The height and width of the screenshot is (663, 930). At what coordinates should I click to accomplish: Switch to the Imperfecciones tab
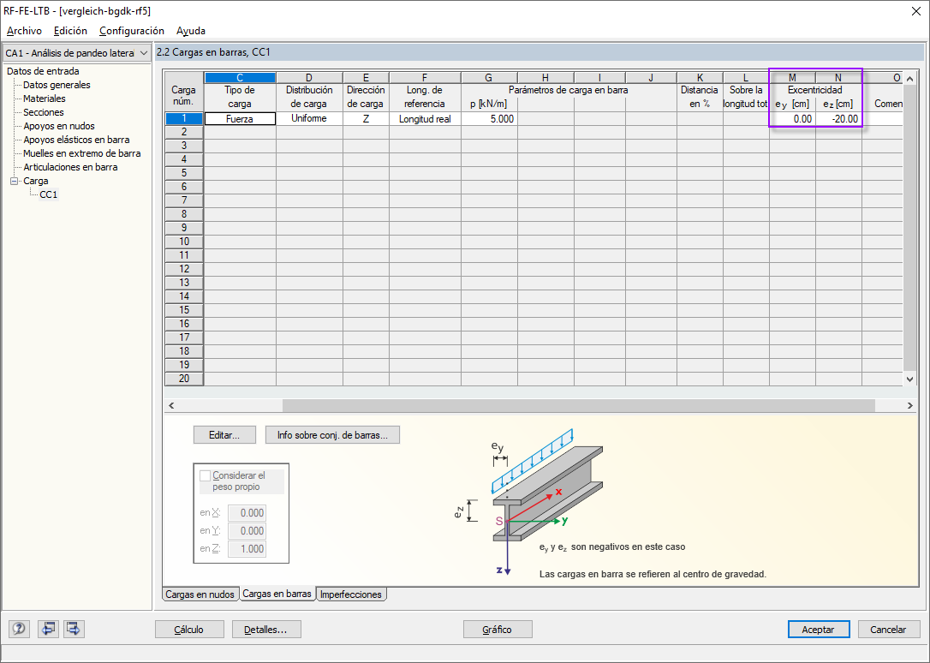point(350,594)
